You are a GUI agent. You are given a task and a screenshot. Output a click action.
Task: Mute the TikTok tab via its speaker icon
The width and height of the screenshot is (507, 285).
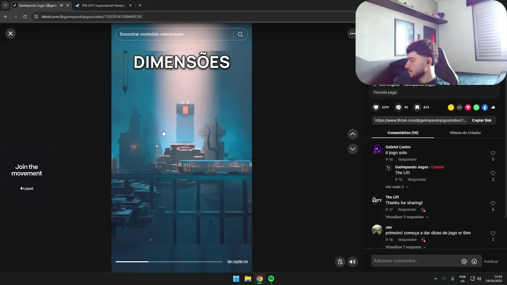tap(61, 6)
